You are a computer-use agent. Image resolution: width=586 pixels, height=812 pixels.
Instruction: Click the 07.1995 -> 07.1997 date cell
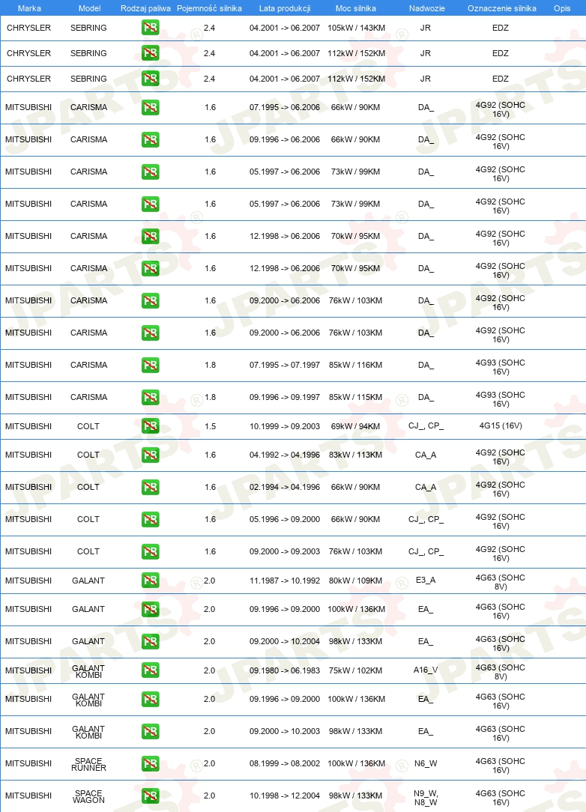click(285, 365)
